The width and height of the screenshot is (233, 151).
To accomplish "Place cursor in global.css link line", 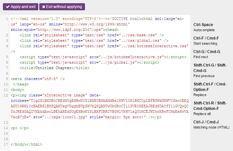I will click(94, 41).
